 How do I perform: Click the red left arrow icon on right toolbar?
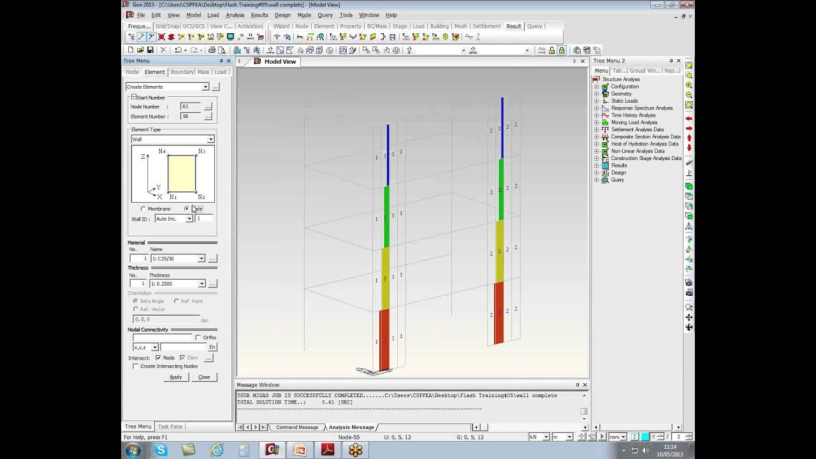click(x=689, y=119)
